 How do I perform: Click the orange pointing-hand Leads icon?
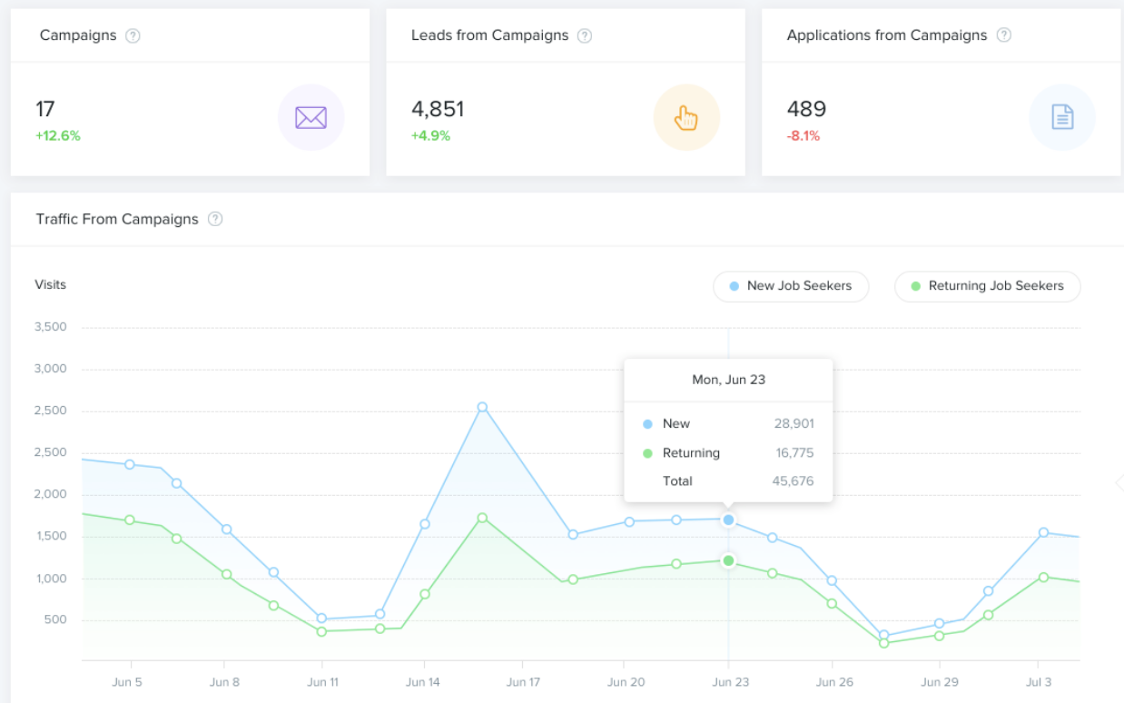[686, 117]
